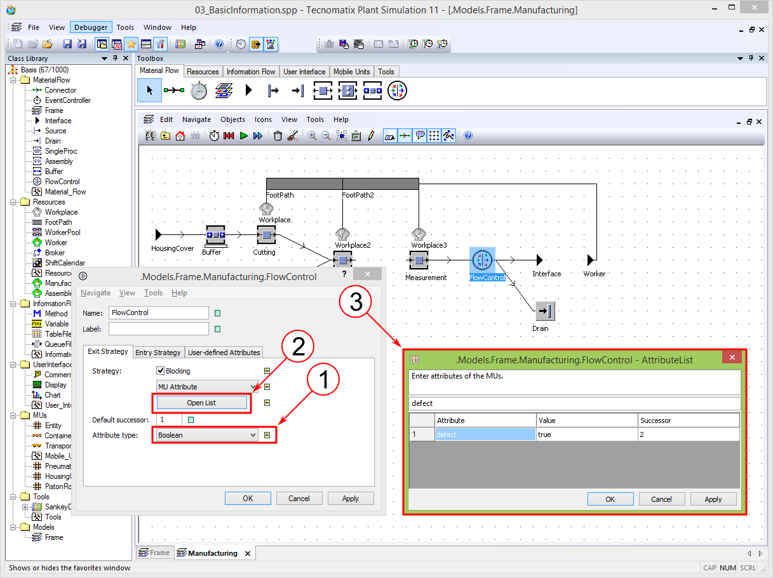773x578 pixels.
Task: Click the Name input field containing FlowControl
Action: click(x=159, y=313)
